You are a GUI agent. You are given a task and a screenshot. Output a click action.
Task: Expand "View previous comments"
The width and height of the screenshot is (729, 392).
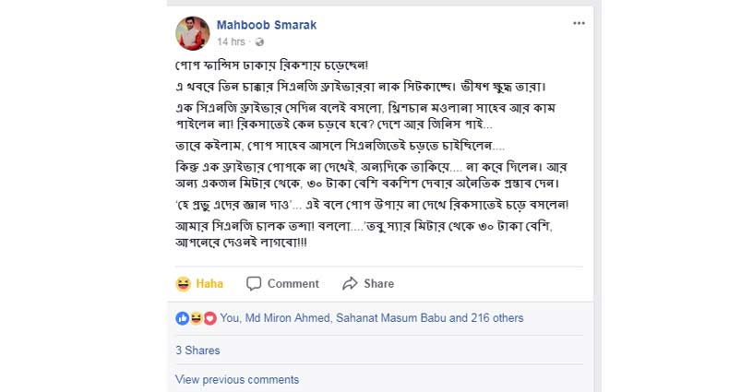coord(236,380)
